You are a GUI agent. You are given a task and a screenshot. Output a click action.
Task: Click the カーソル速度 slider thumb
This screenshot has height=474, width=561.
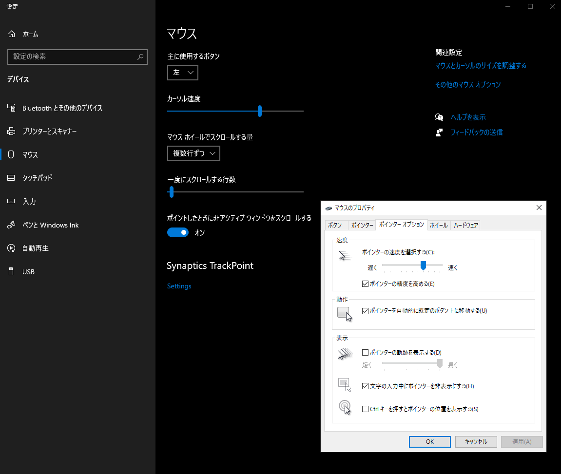tap(260, 111)
